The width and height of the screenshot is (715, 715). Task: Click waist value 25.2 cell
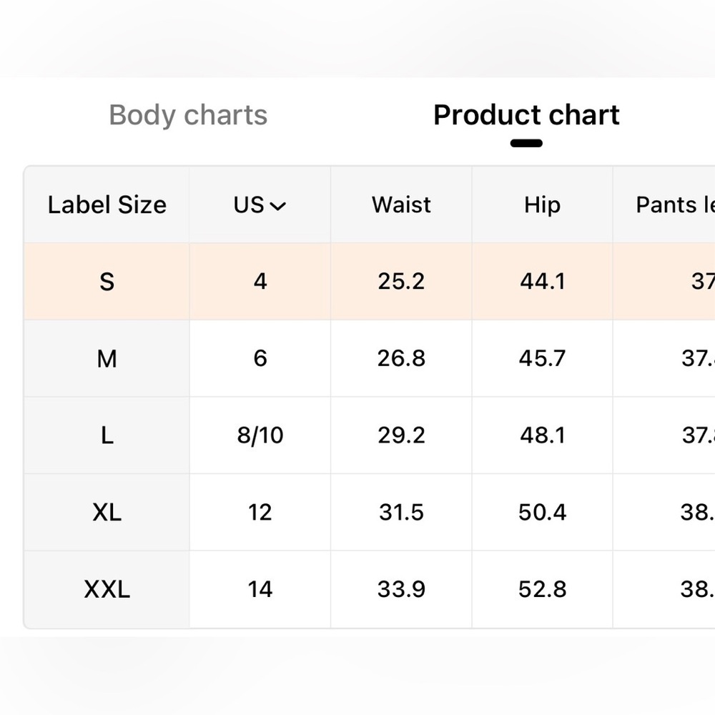401,281
